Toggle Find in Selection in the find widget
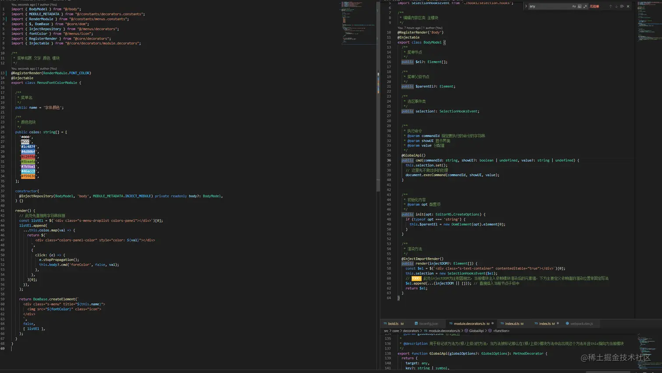The image size is (662, 373). [622, 7]
